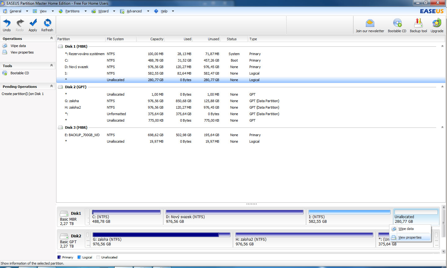This screenshot has height=268, width=447.
Task: Click the Upgrade icon
Action: (437, 24)
